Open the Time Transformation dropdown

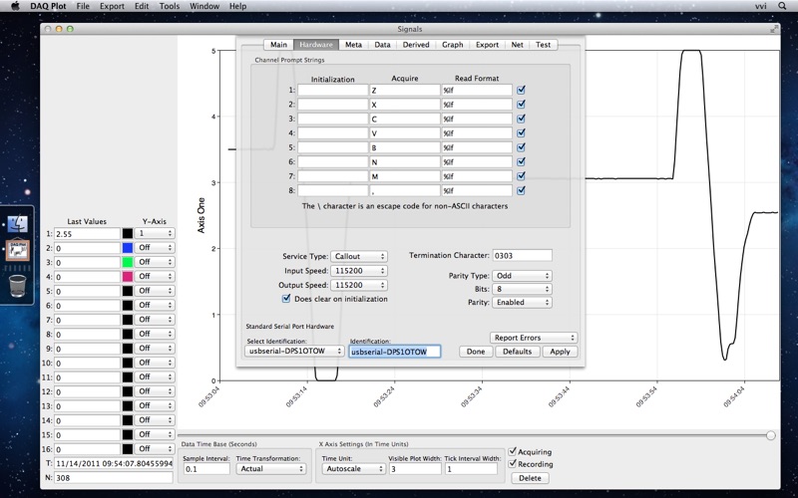point(270,468)
